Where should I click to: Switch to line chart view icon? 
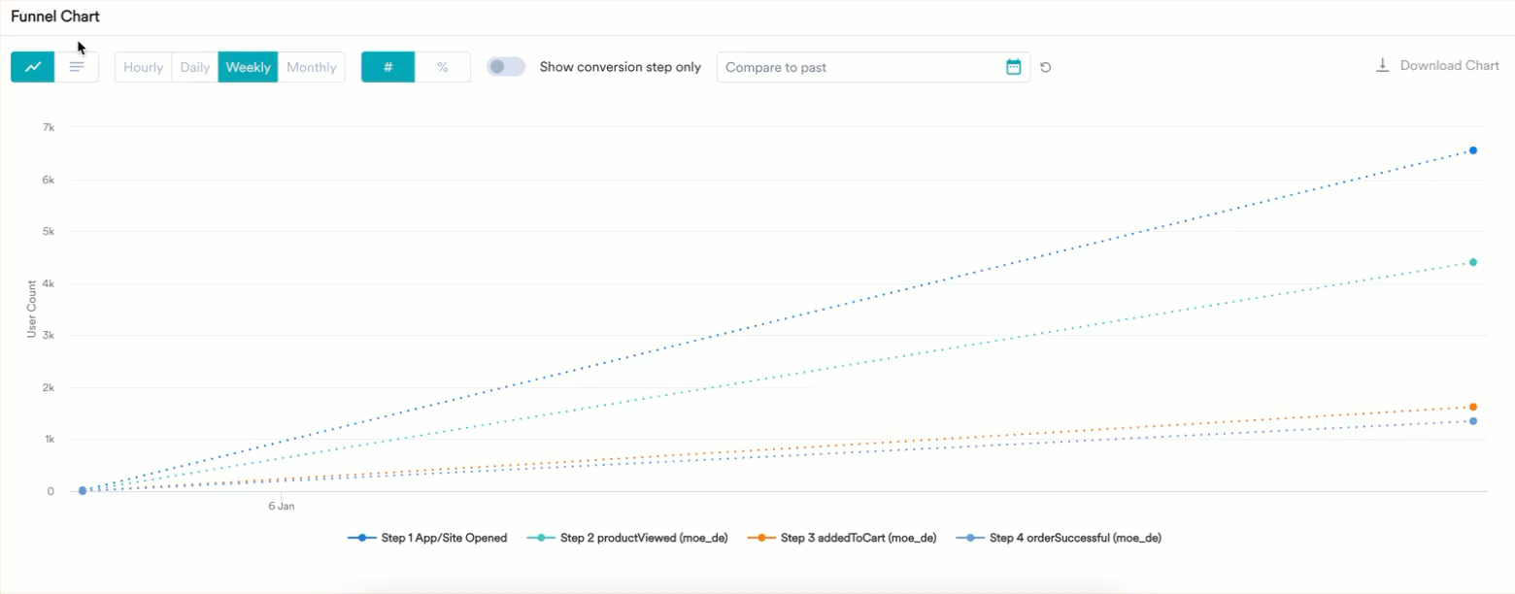tap(33, 67)
